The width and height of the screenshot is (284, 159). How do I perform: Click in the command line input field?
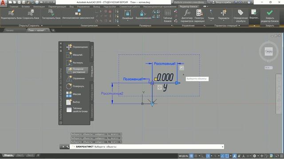(147, 147)
